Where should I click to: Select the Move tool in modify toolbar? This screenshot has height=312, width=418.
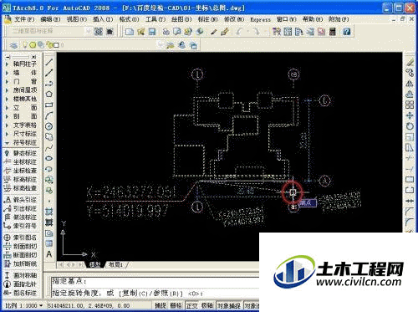(410, 115)
